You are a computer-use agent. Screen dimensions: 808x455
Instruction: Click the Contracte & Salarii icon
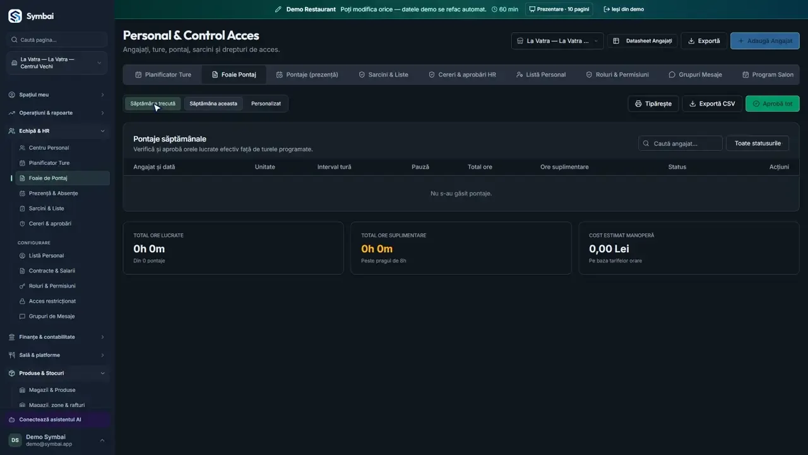23,271
